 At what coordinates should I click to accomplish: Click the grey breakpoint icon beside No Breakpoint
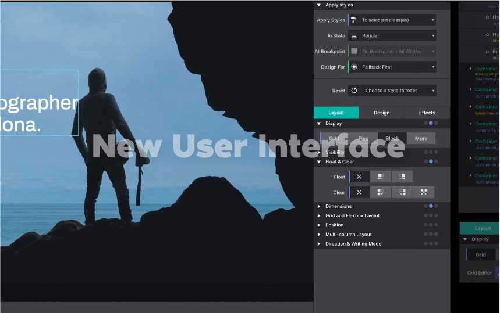[x=354, y=51]
